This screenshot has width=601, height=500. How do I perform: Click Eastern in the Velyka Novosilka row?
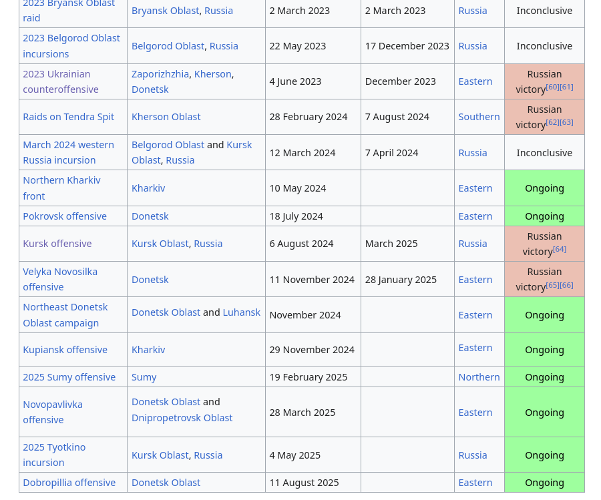point(475,280)
